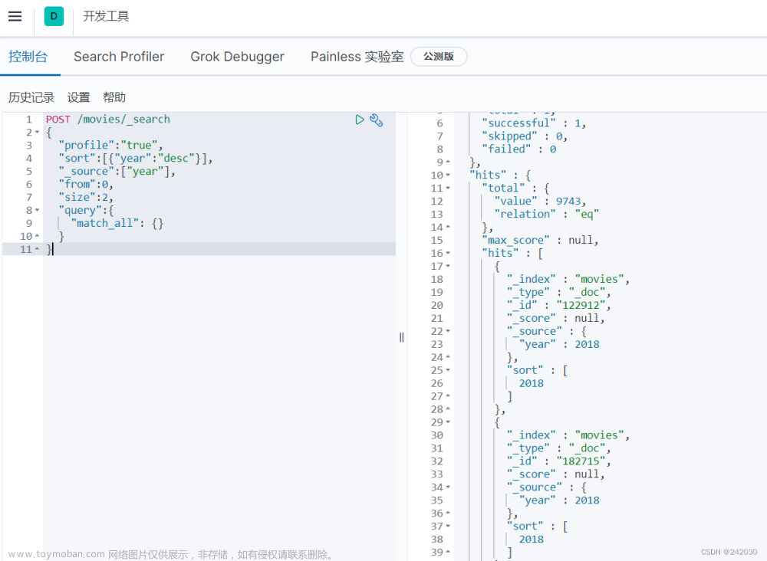
Task: Collapse second hit object at response line 29
Action: [448, 422]
